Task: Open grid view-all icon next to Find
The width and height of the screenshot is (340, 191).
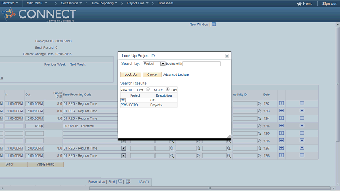Action: (x=120, y=181)
